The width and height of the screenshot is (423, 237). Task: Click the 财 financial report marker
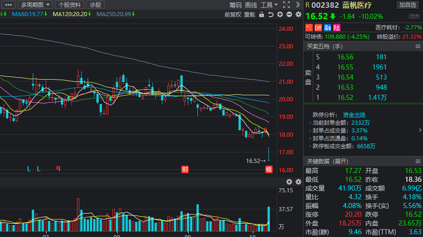tap(185, 169)
